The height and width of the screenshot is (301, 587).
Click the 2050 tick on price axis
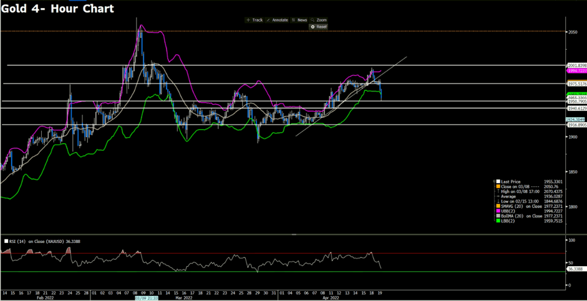[x=573, y=32]
